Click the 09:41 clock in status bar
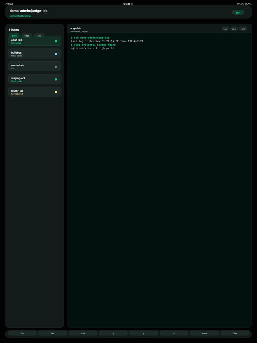Image resolution: width=257 pixels, height=343 pixels. 9,4
